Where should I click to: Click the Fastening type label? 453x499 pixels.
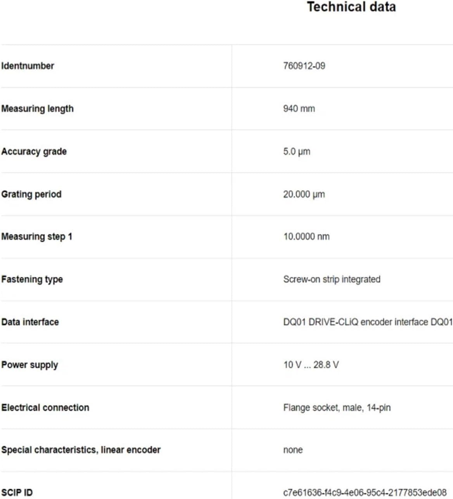pyautogui.click(x=32, y=280)
